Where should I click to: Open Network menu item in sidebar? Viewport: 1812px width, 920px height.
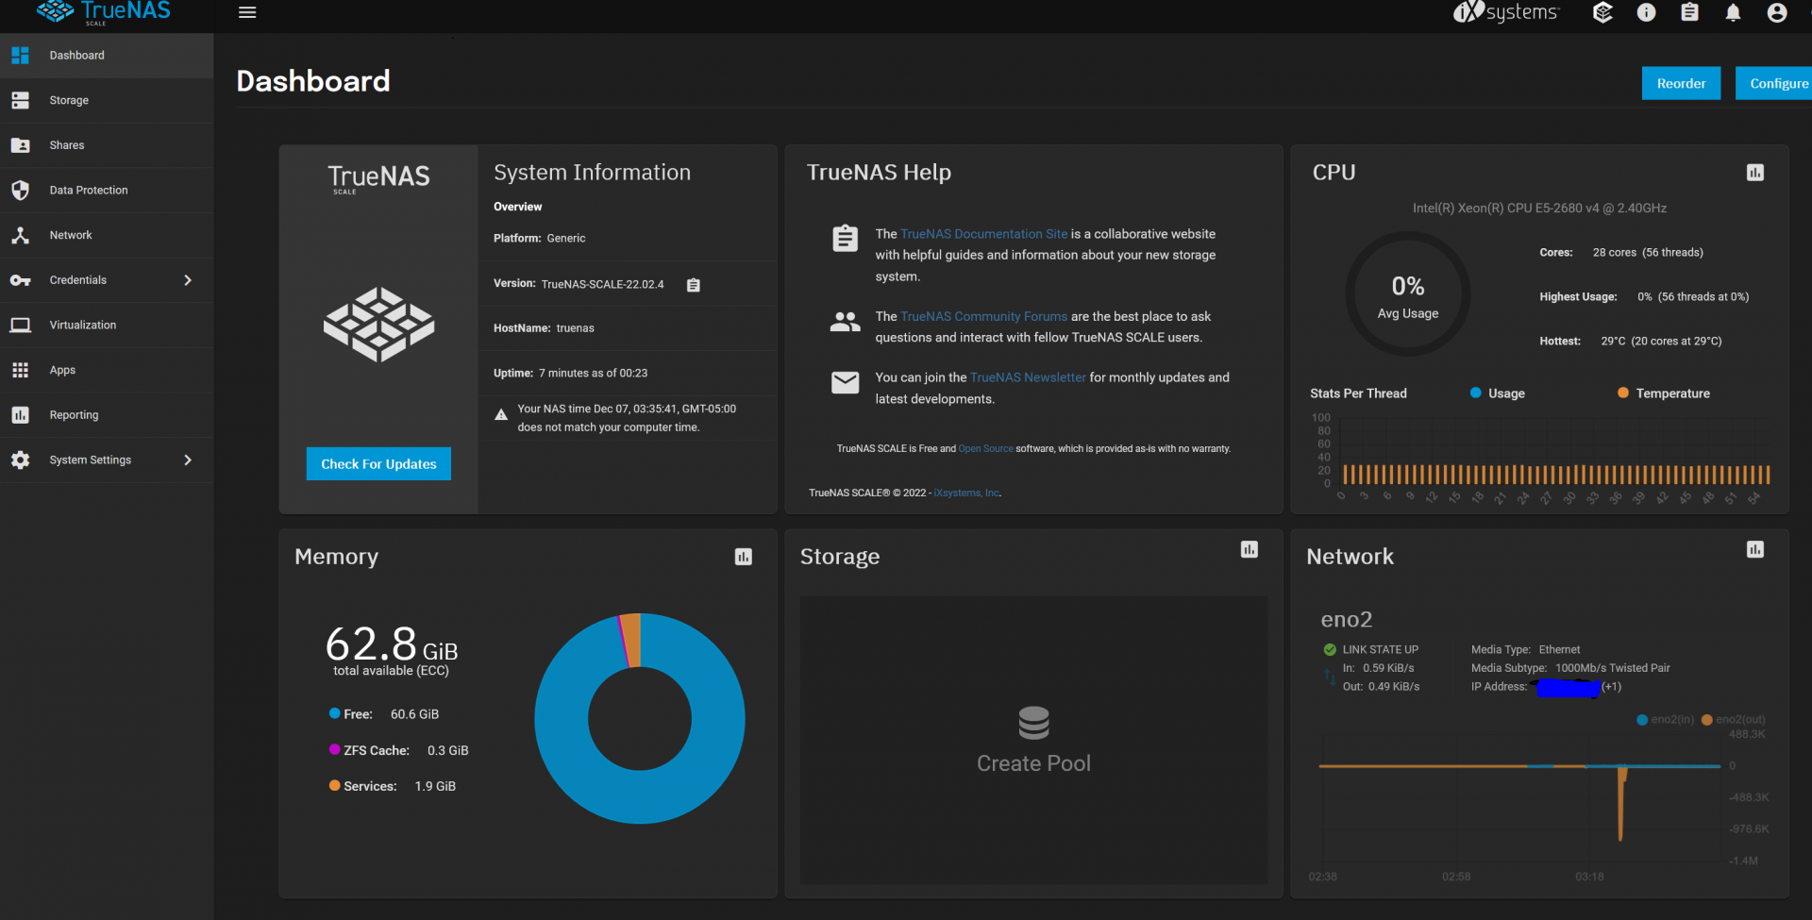tap(107, 235)
